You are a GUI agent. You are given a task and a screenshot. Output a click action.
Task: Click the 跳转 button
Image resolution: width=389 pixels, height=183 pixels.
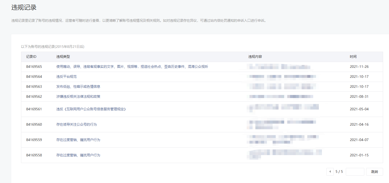[x=375, y=172]
